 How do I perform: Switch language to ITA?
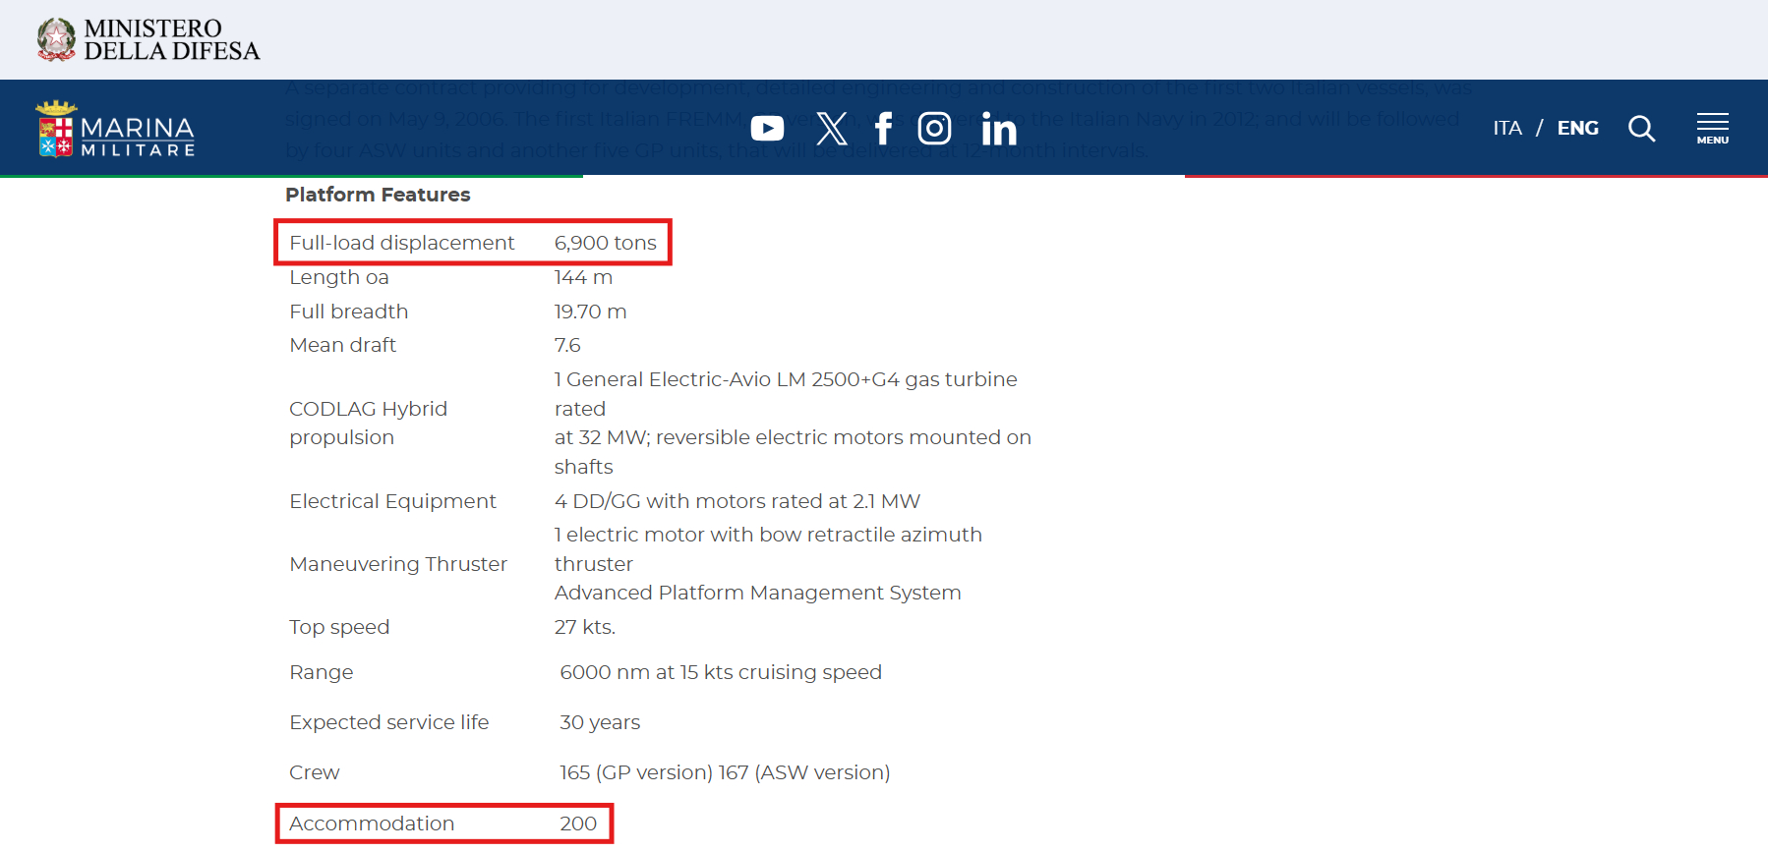tap(1507, 128)
